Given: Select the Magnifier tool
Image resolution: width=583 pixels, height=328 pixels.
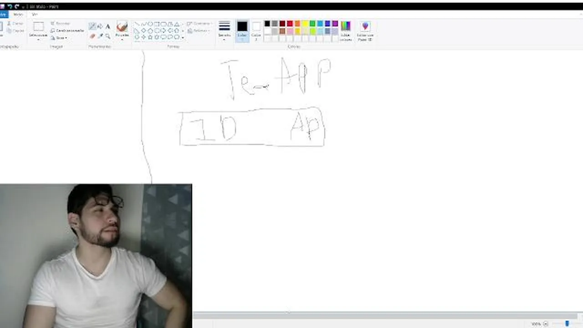Looking at the screenshot, I should 107,36.
